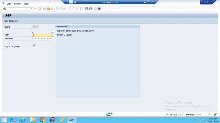Click the Password input field
The image size is (220, 123).
(42, 39)
